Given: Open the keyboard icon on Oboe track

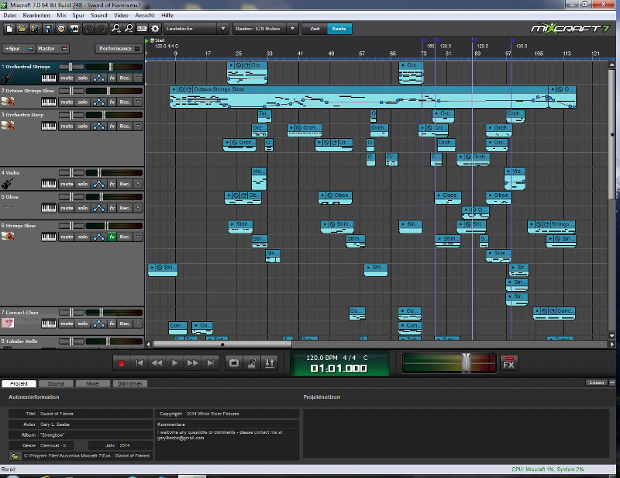Looking at the screenshot, I should [x=49, y=208].
